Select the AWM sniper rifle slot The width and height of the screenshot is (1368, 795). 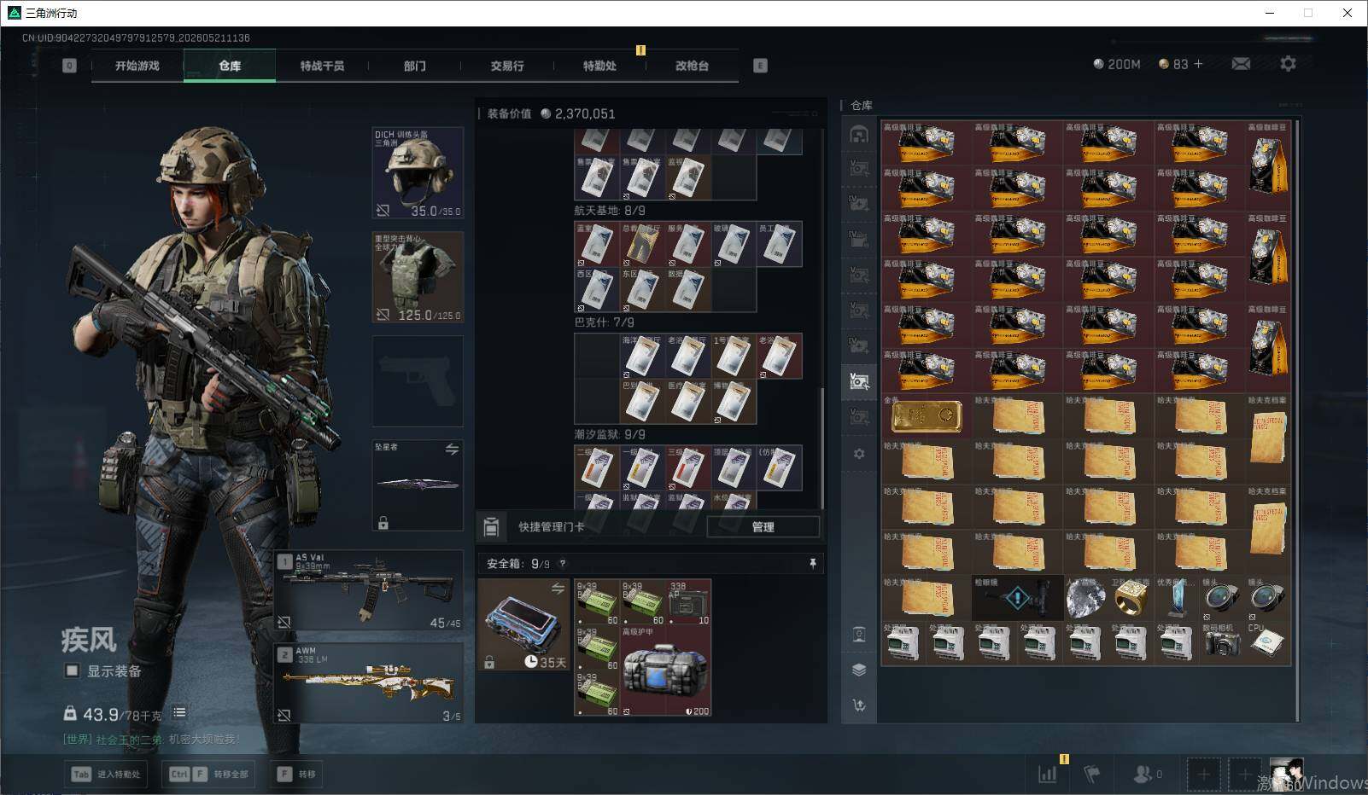pyautogui.click(x=369, y=683)
